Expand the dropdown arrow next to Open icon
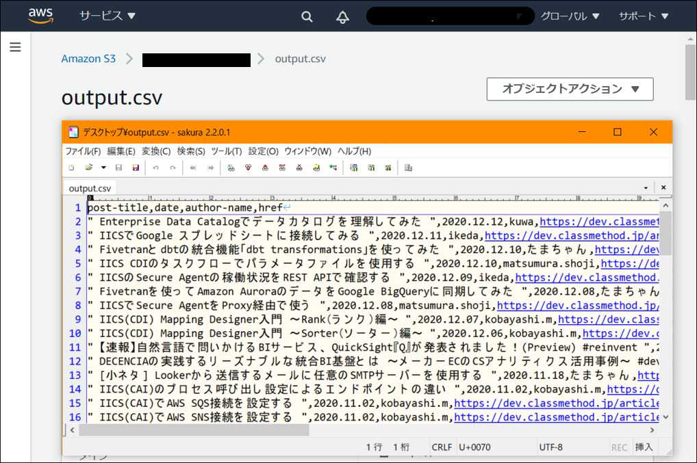 pyautogui.click(x=103, y=168)
